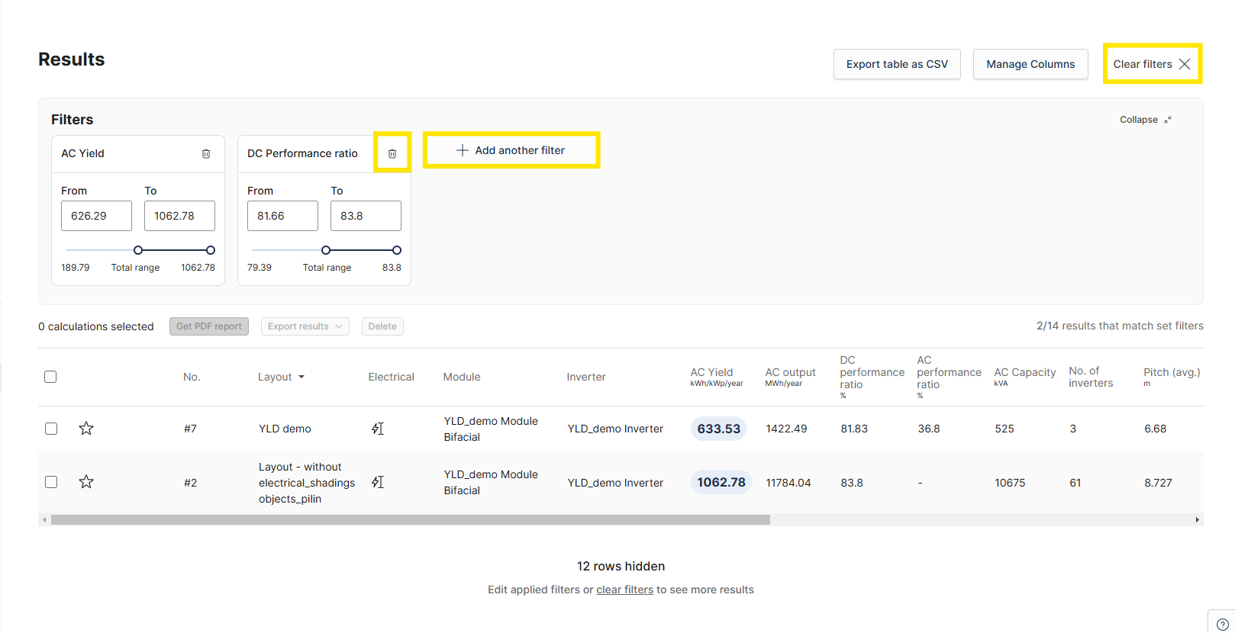This screenshot has width=1235, height=633.
Task: Click the Module column header
Action: (462, 377)
